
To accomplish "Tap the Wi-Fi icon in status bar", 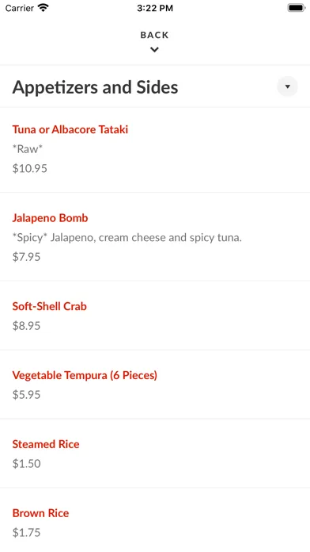I will (x=43, y=7).
